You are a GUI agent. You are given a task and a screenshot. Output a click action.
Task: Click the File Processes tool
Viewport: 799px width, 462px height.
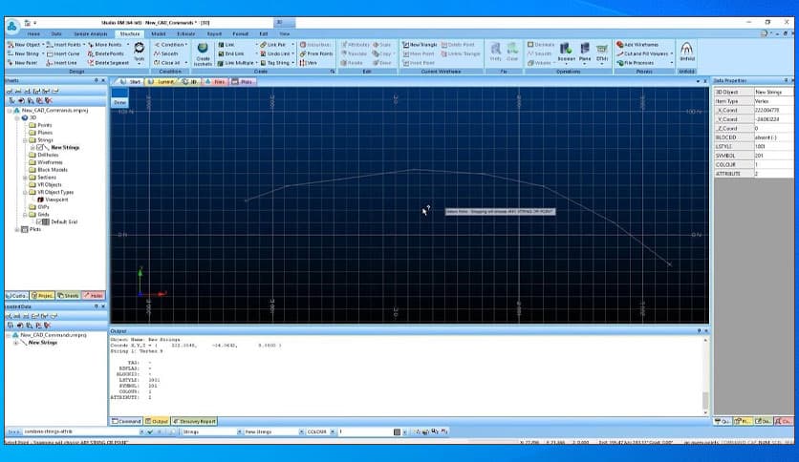[x=635, y=63]
